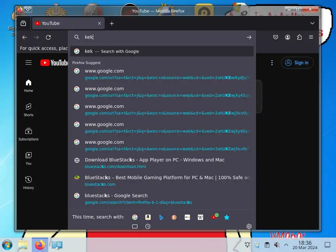The image size is (336, 252).
Task: Select 'kek — Search with Google' suggestion
Action: (162, 51)
